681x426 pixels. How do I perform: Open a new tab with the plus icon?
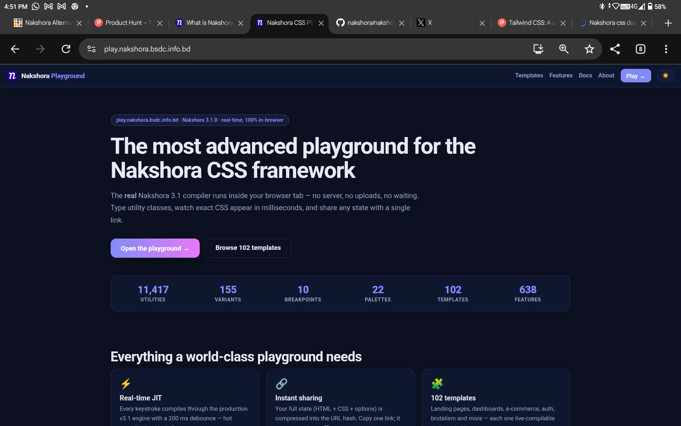(668, 23)
